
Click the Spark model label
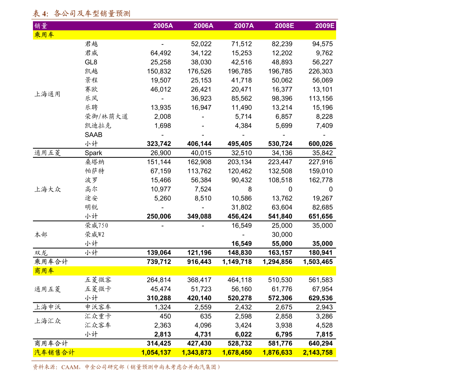point(93,153)
